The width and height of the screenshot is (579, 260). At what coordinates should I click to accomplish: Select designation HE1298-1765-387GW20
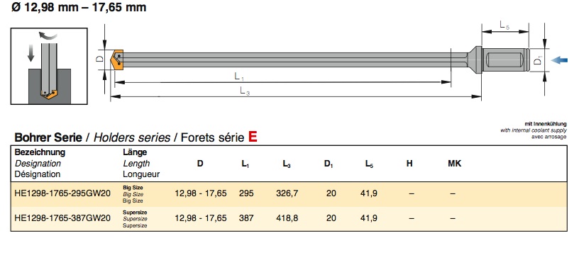[62, 218]
